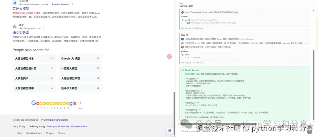Open the Privacy footer link
318x137 pixels.
point(50,133)
